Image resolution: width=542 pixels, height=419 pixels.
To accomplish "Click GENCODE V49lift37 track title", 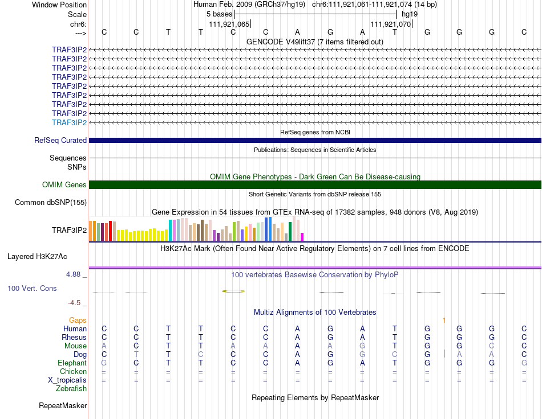I will (315, 42).
